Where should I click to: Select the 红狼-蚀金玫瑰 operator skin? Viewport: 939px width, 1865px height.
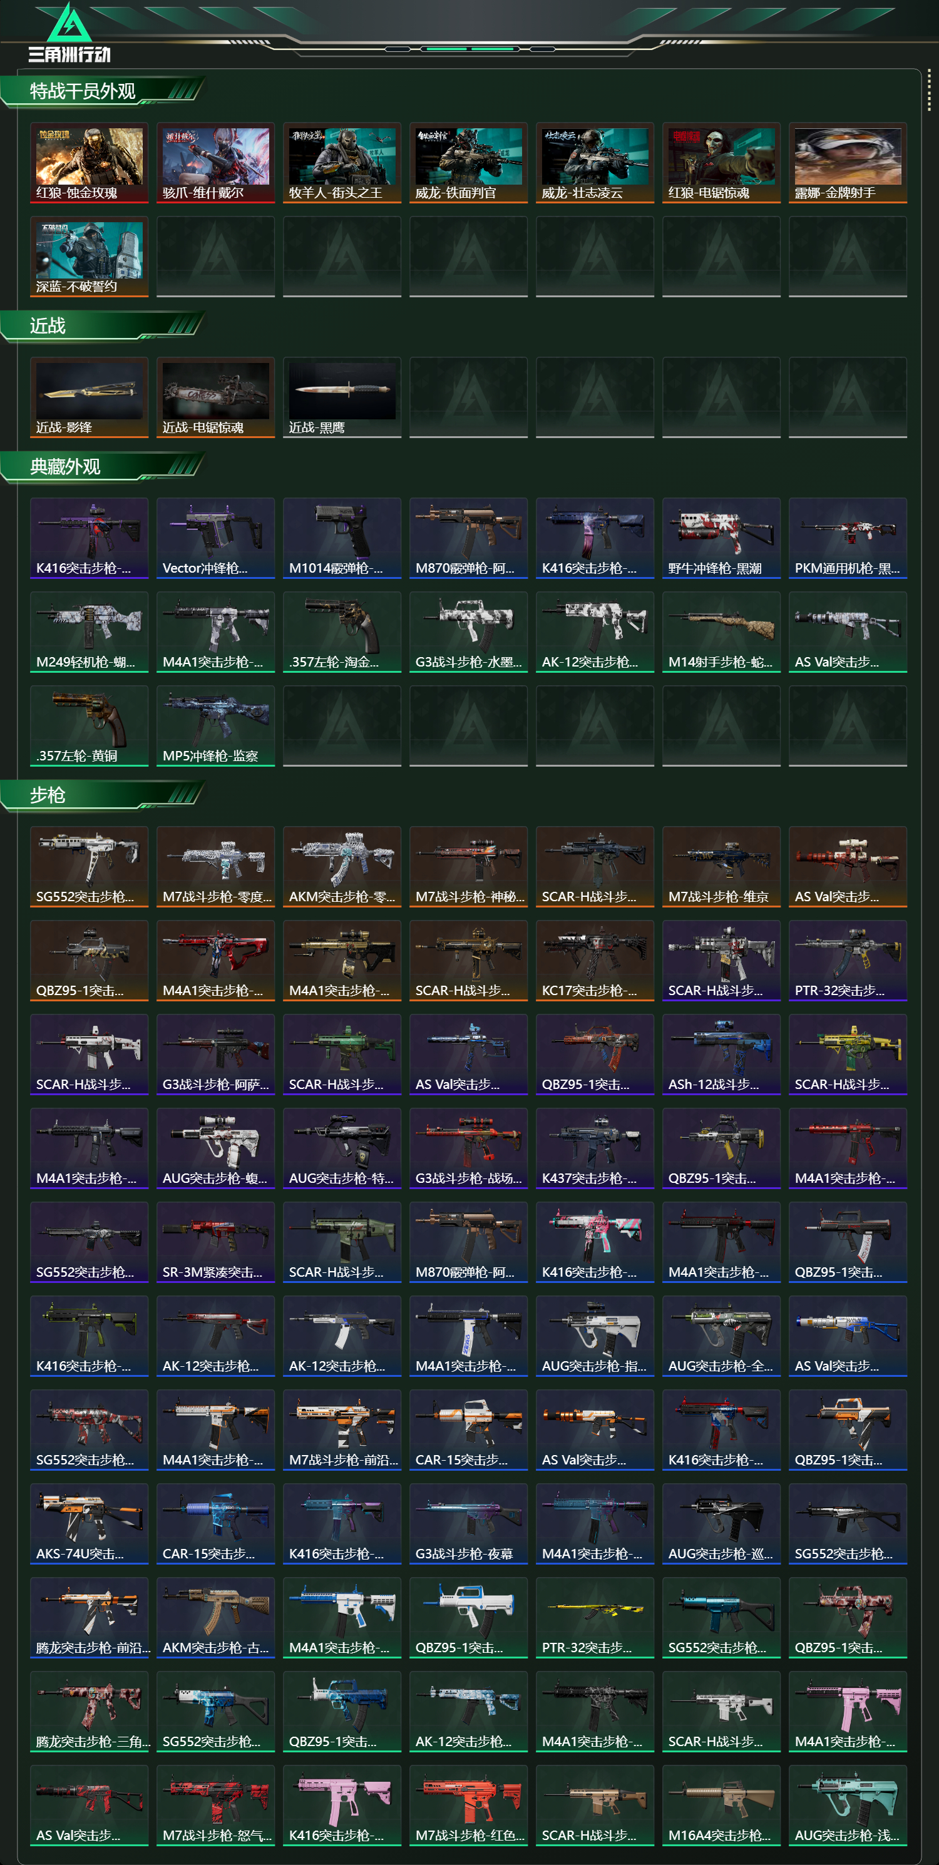[x=89, y=163]
